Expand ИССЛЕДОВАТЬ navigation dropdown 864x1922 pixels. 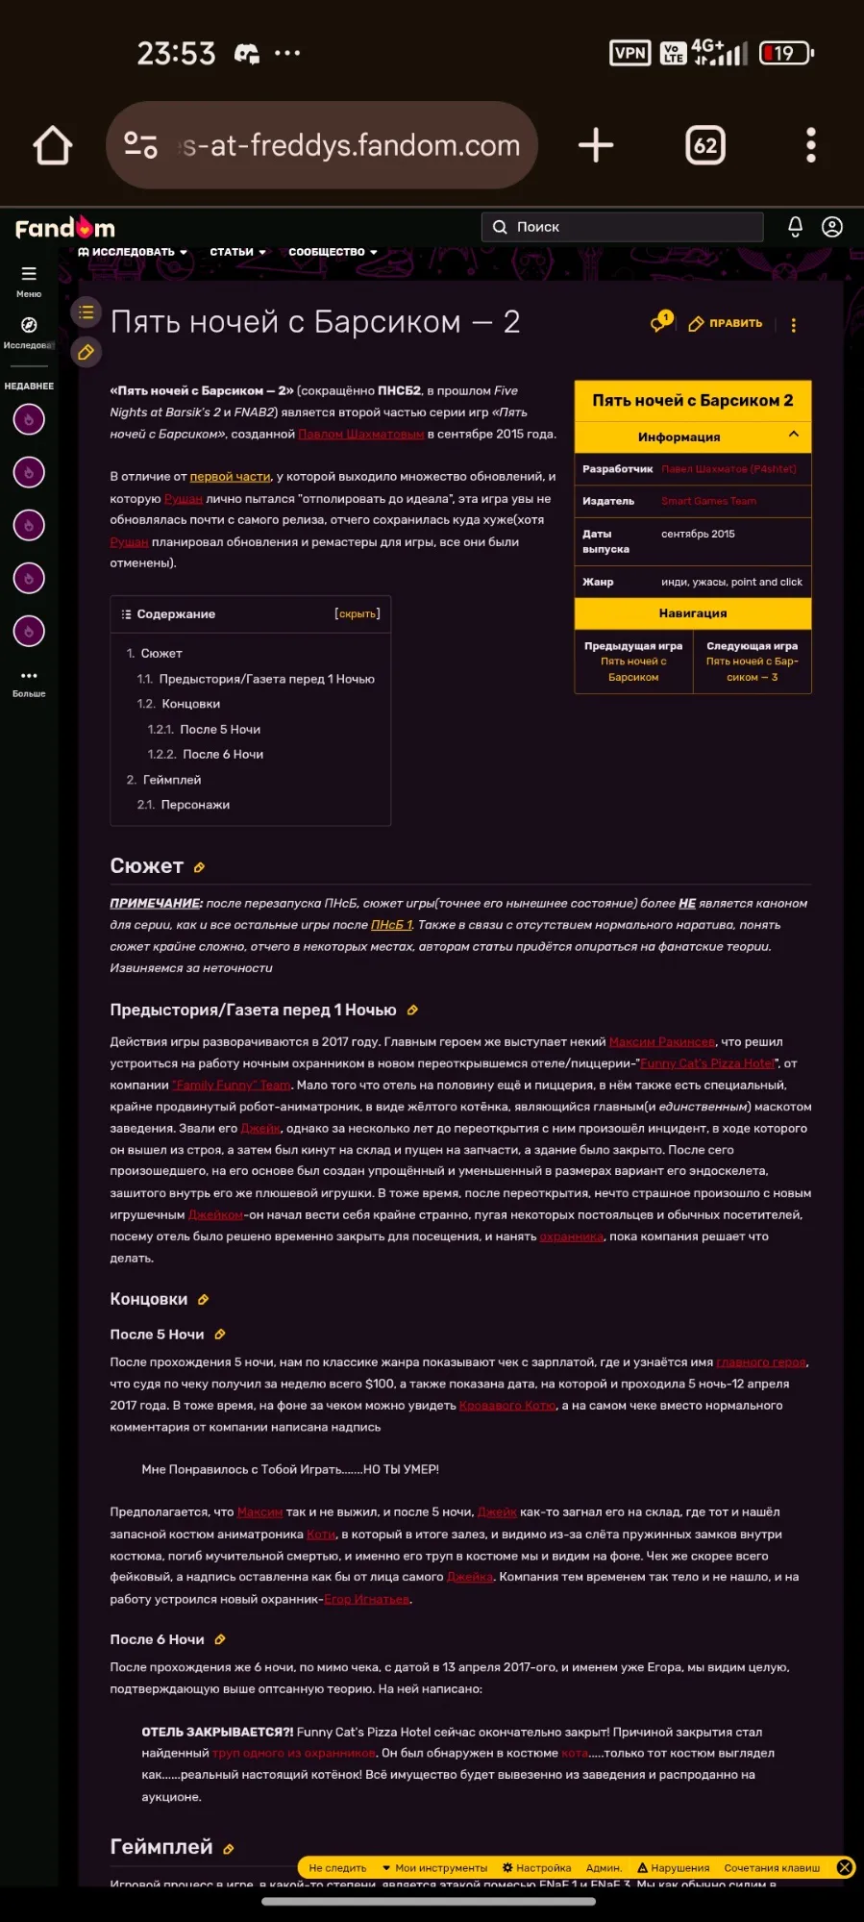(133, 252)
